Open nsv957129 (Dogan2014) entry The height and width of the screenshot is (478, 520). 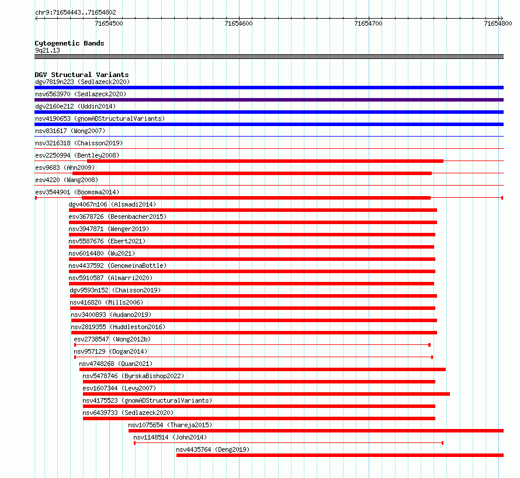(x=110, y=351)
